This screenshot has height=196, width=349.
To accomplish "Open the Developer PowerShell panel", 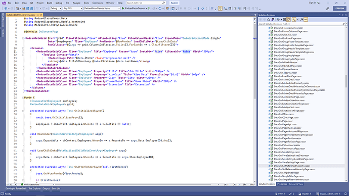I will (x=16, y=188).
